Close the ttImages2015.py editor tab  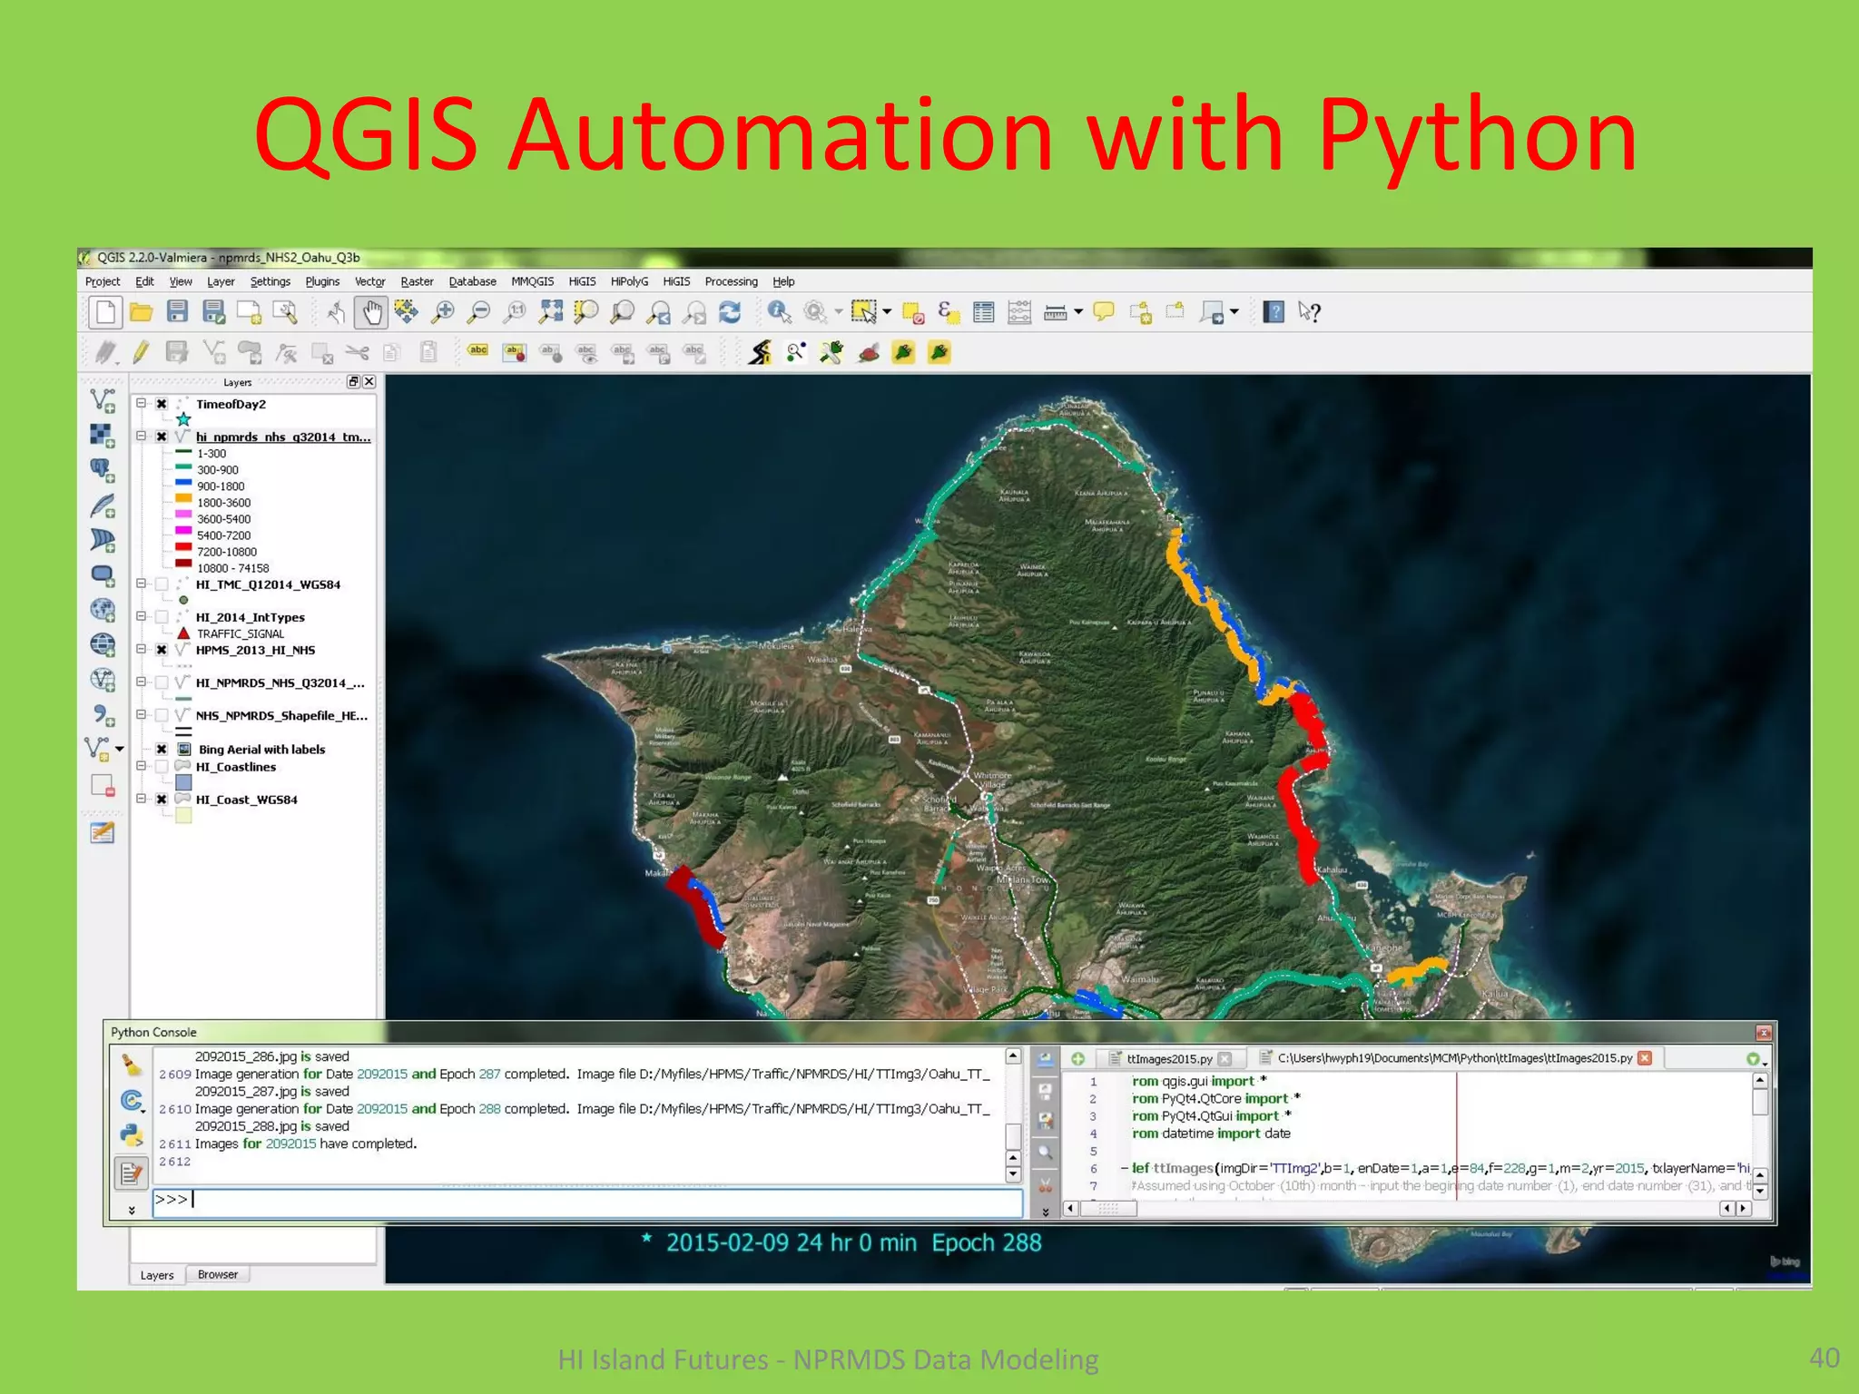pos(1225,1058)
